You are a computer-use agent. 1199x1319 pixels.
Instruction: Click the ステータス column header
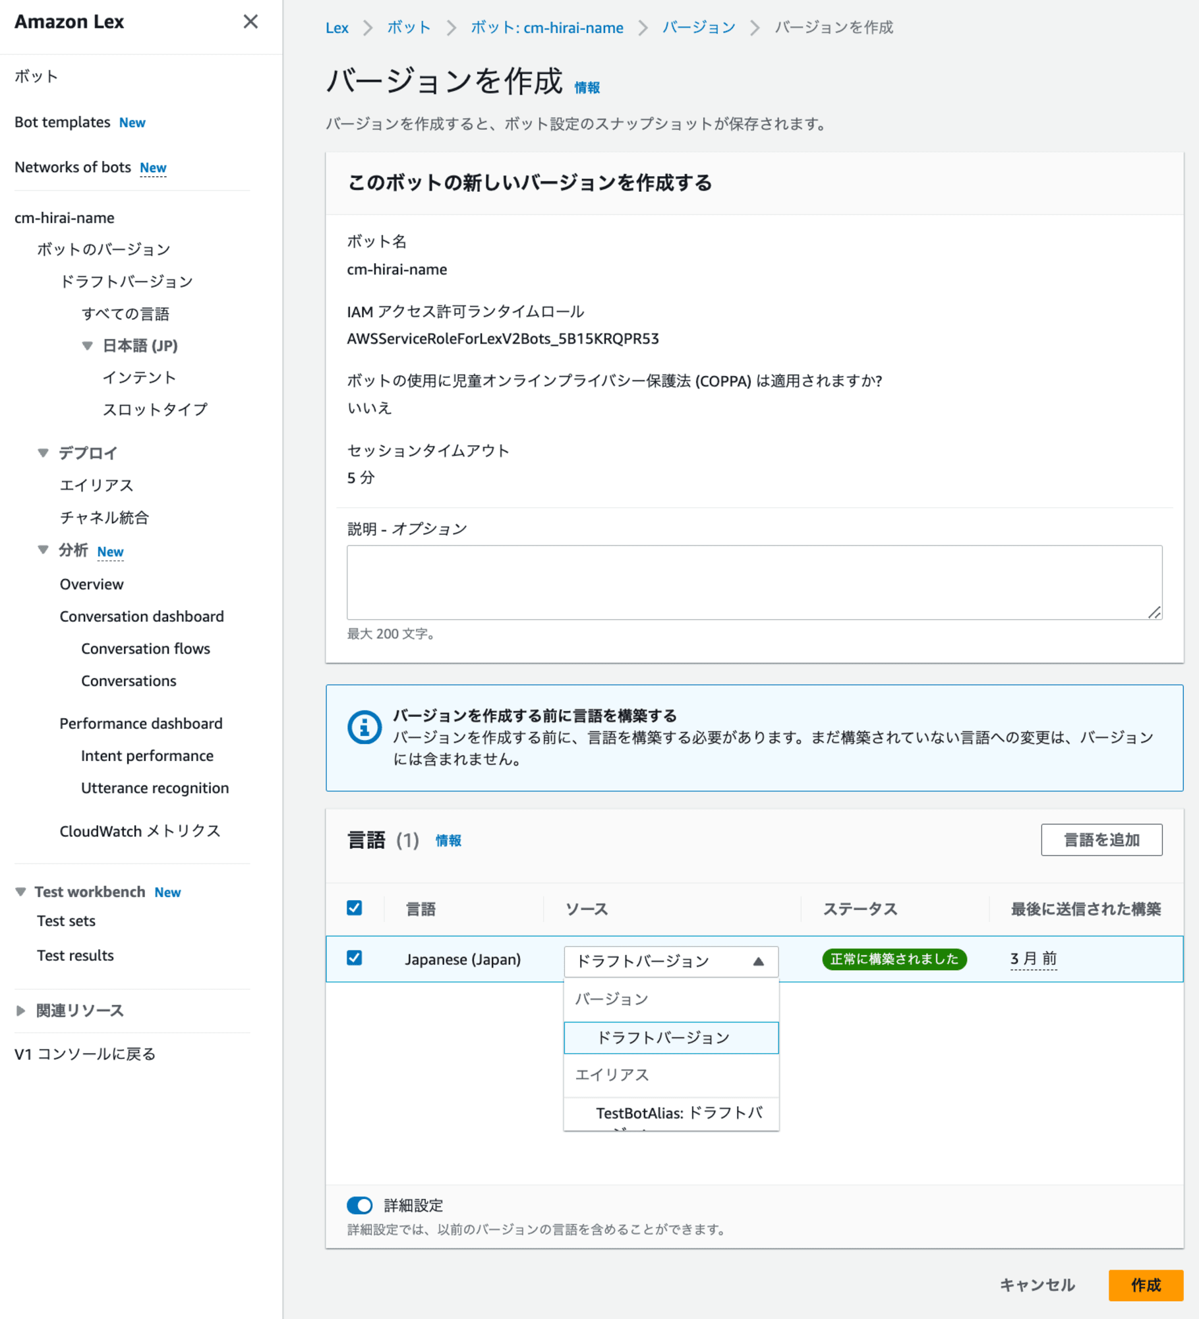(x=860, y=909)
